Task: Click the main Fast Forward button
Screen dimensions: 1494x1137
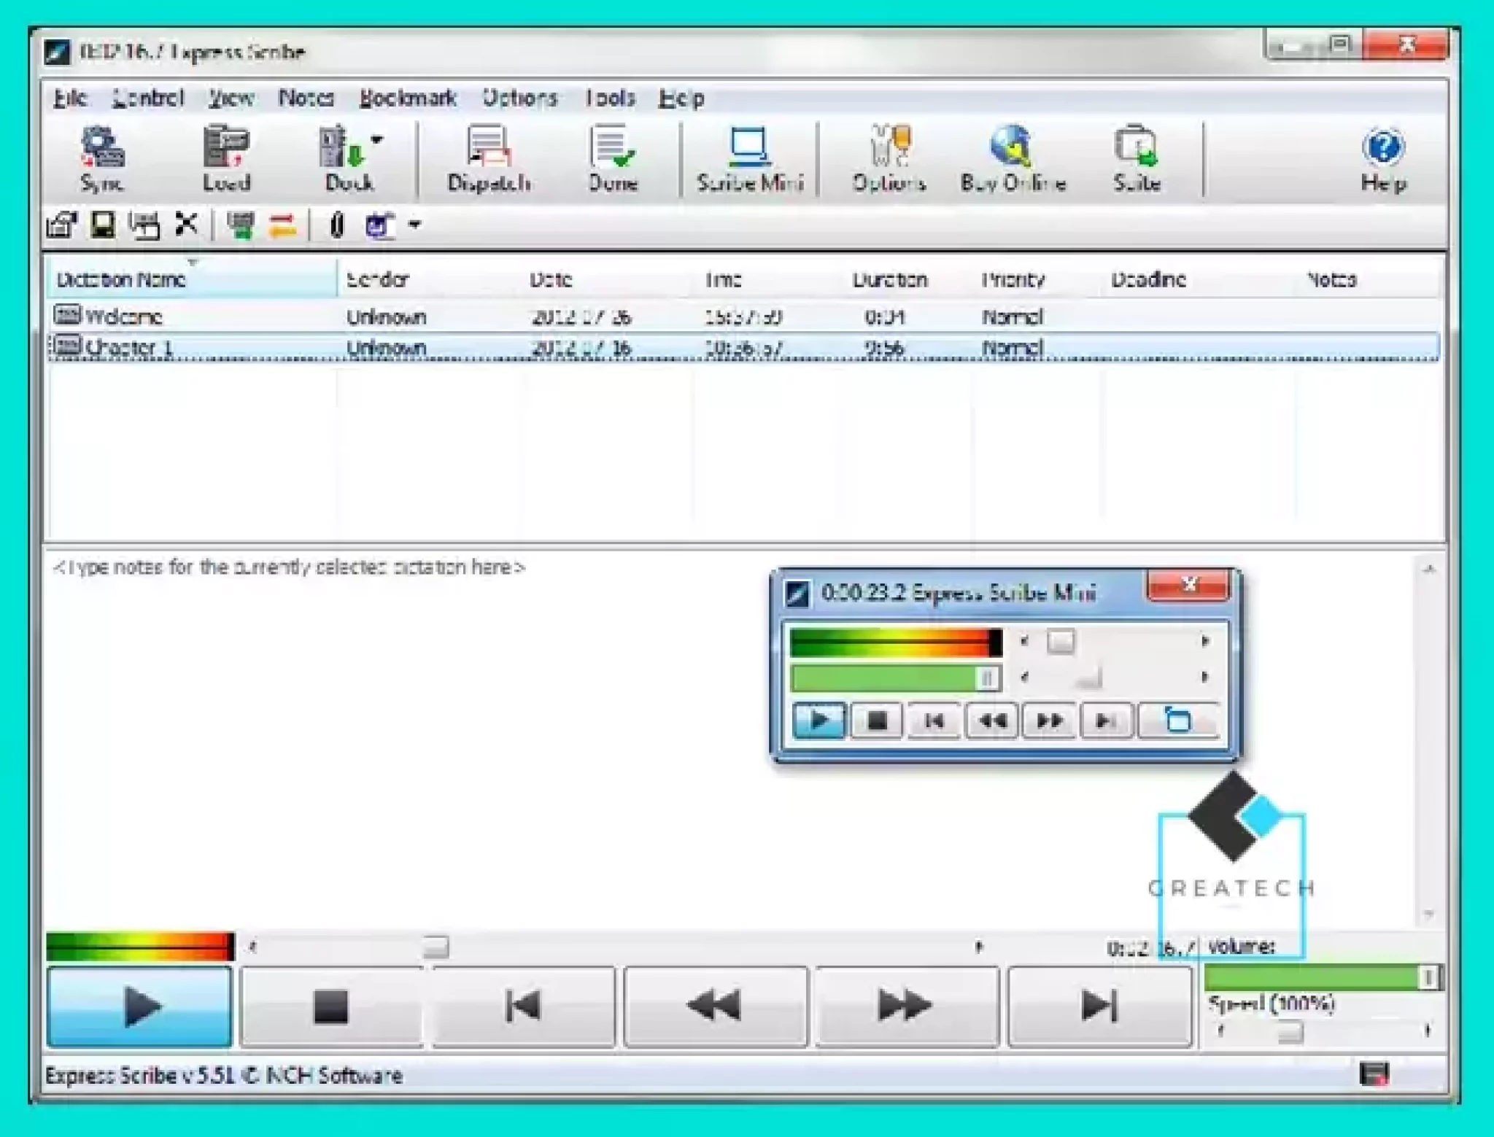Action: (907, 1006)
